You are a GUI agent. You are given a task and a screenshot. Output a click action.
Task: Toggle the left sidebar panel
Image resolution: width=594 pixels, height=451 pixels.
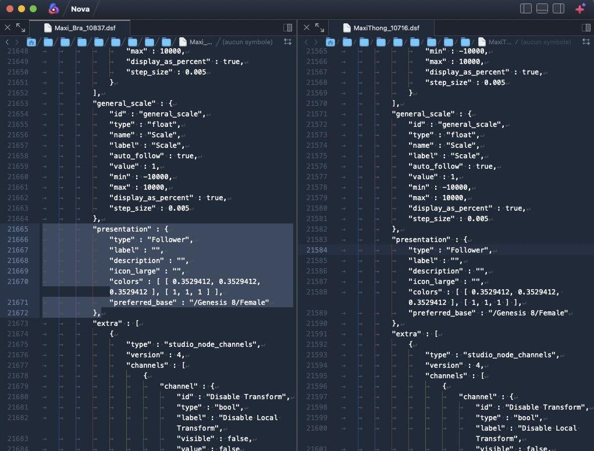[525, 8]
